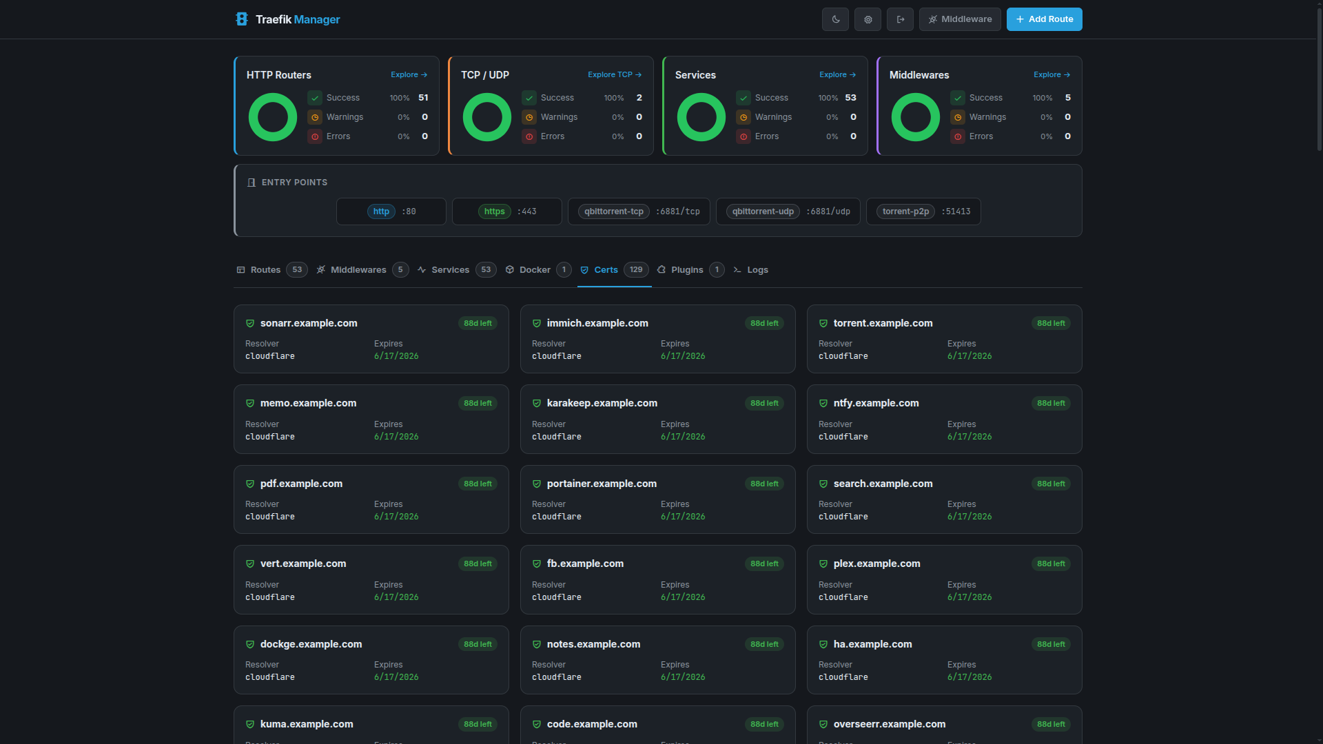Screen dimensions: 1323x744
Task: Click the Warnings icon in Middlewares card
Action: click(x=958, y=117)
